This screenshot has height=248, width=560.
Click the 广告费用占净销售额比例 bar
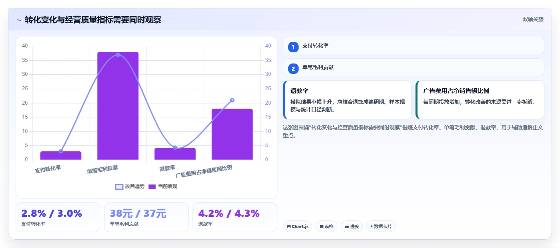click(232, 134)
